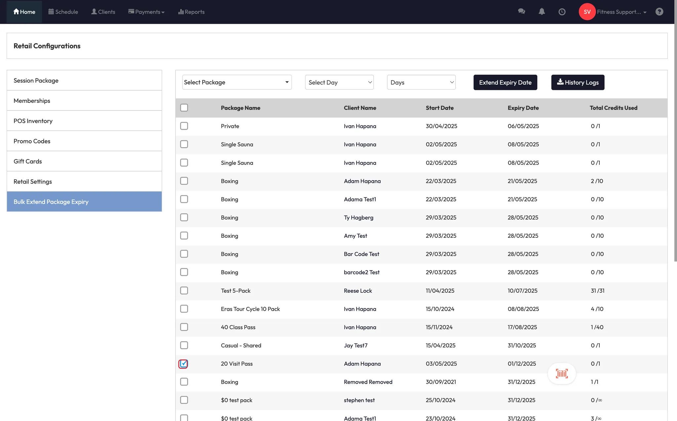This screenshot has width=677, height=421.
Task: Expand the Select Day dropdown
Action: tap(339, 82)
